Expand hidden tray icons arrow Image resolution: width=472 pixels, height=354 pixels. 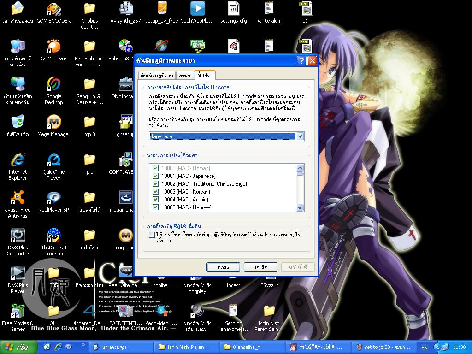click(437, 348)
